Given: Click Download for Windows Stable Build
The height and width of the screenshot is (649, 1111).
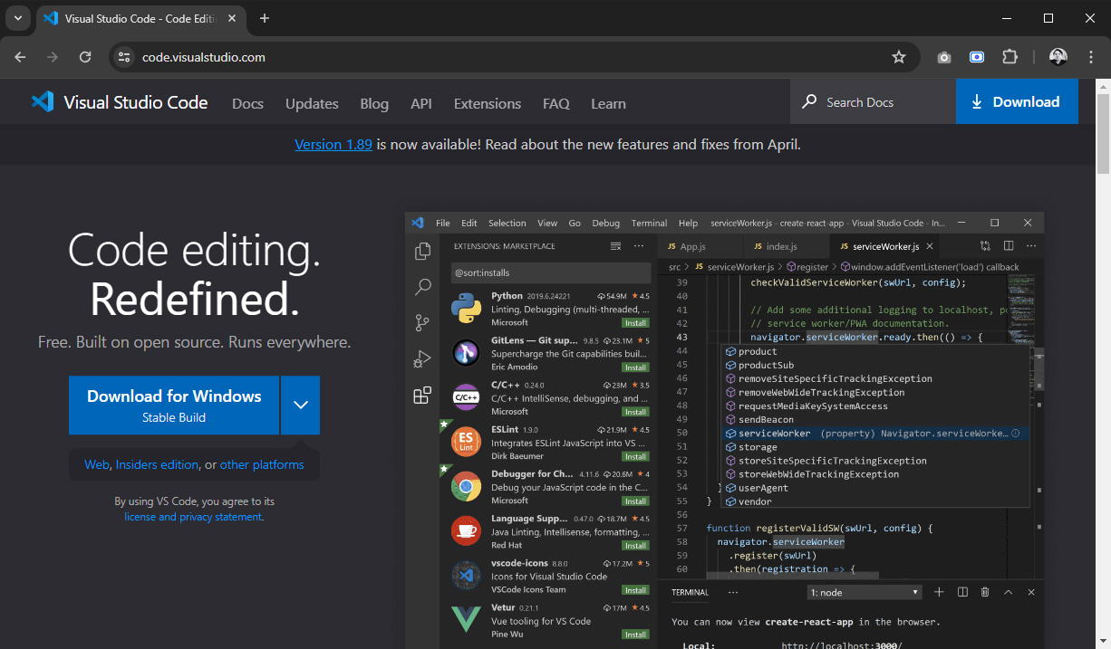Looking at the screenshot, I should [174, 406].
